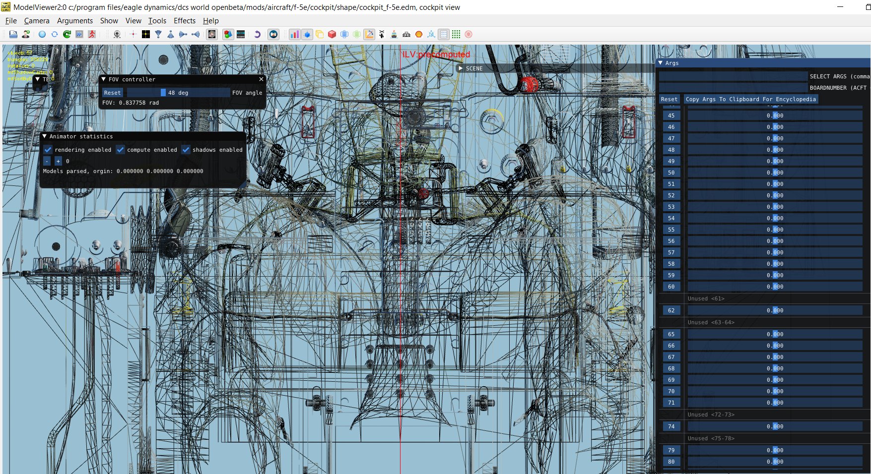Click the plus button in Animator statistics
Screen dimensions: 871x474
(58, 161)
